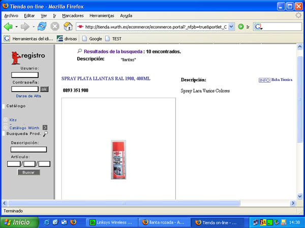
Task: Open the Inicio start button
Action: tap(19, 222)
